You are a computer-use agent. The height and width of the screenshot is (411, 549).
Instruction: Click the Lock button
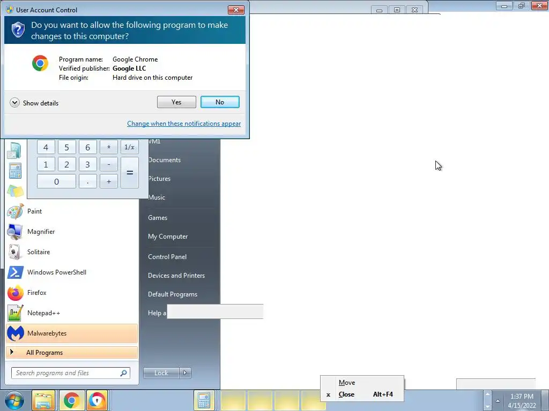coord(161,373)
